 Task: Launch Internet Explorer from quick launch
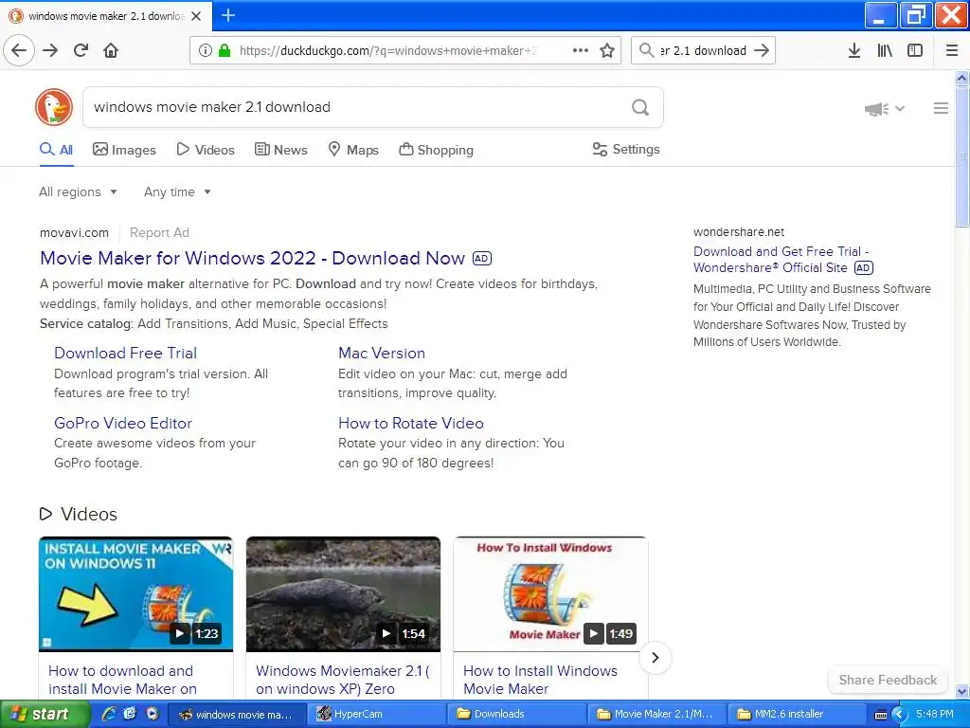(x=109, y=714)
